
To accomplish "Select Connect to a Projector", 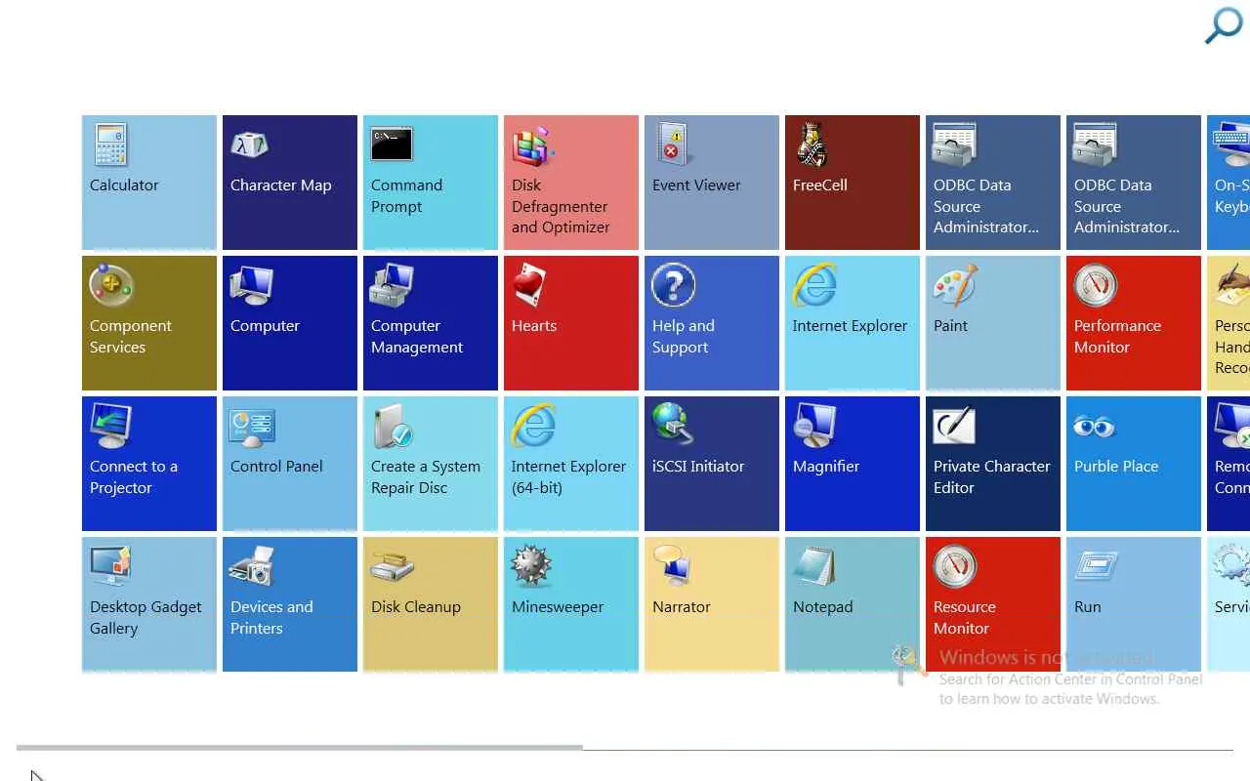I will [x=149, y=464].
